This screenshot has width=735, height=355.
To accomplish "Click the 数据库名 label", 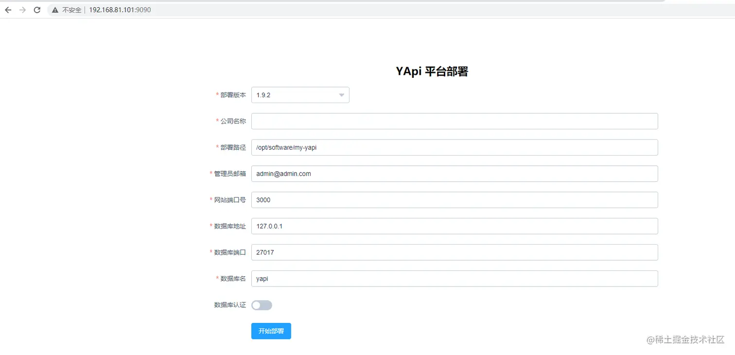I will point(233,279).
